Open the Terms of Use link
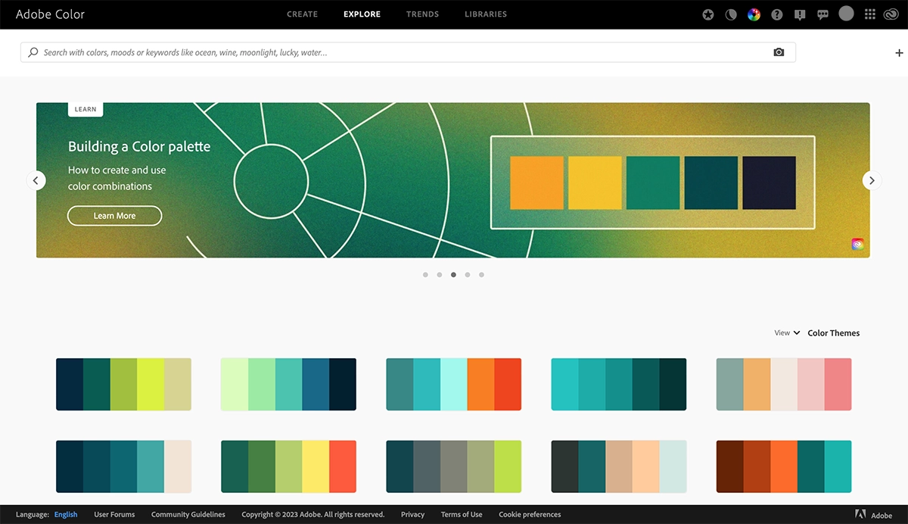The width and height of the screenshot is (908, 524). (462, 514)
